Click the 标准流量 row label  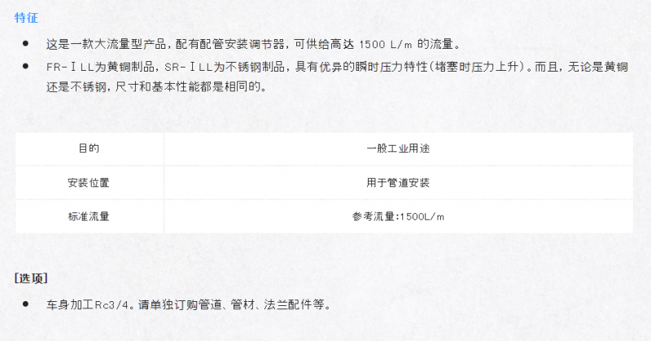click(x=89, y=216)
